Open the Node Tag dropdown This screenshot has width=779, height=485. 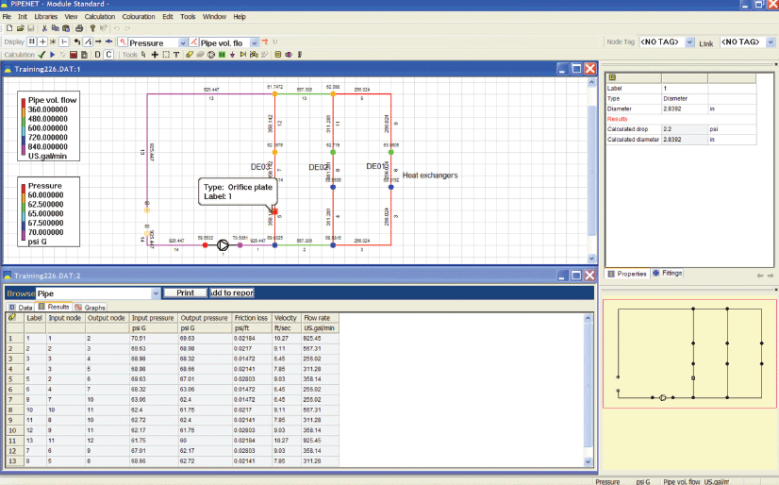tap(689, 42)
